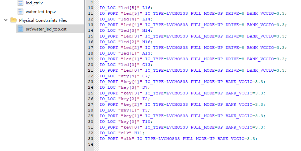Click DRIVE=8 on the led[5] line

(x=235, y=13)
